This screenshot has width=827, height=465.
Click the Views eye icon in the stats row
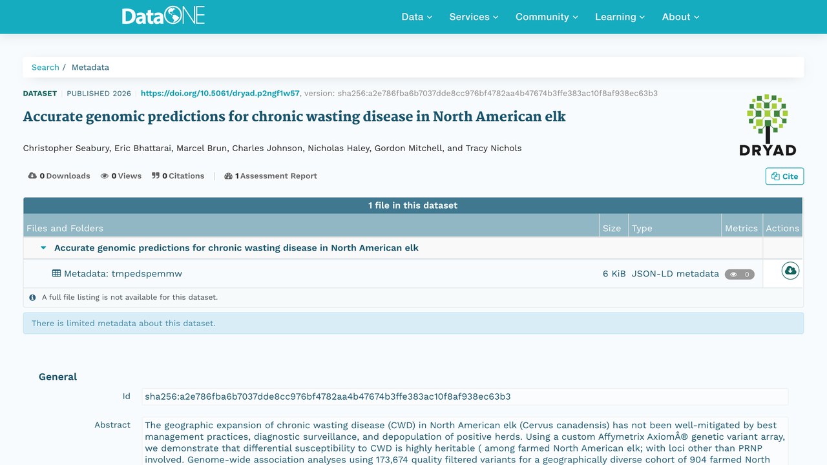(x=105, y=176)
